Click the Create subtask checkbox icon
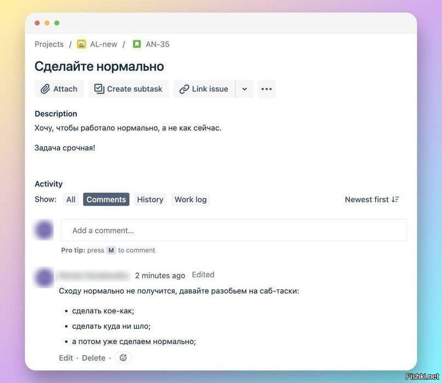Viewport: 442px width, 383px height. coord(99,89)
